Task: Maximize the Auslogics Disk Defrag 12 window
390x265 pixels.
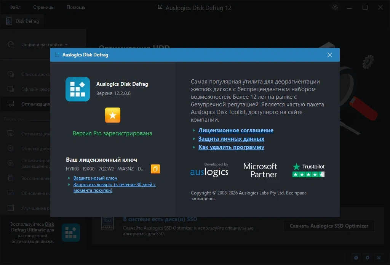Action: pos(365,8)
